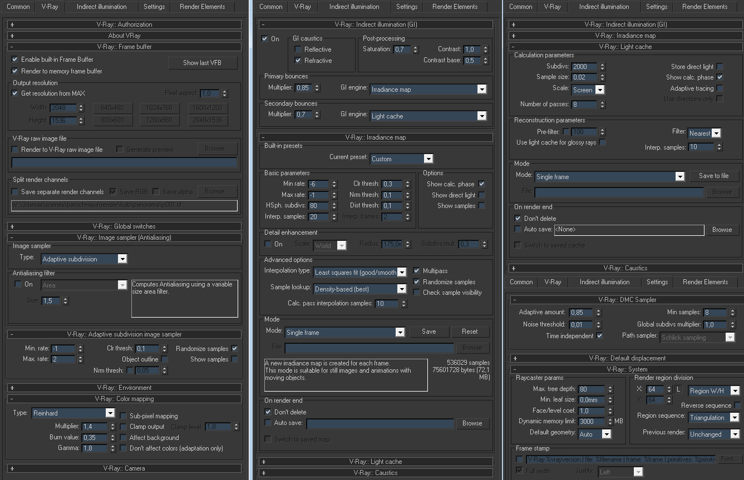This screenshot has height=480, width=744.
Task: Click the Show last VFB button
Action: point(203,63)
